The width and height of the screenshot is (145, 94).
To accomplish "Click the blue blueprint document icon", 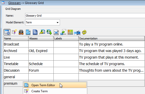I will [x=35, y=32].
